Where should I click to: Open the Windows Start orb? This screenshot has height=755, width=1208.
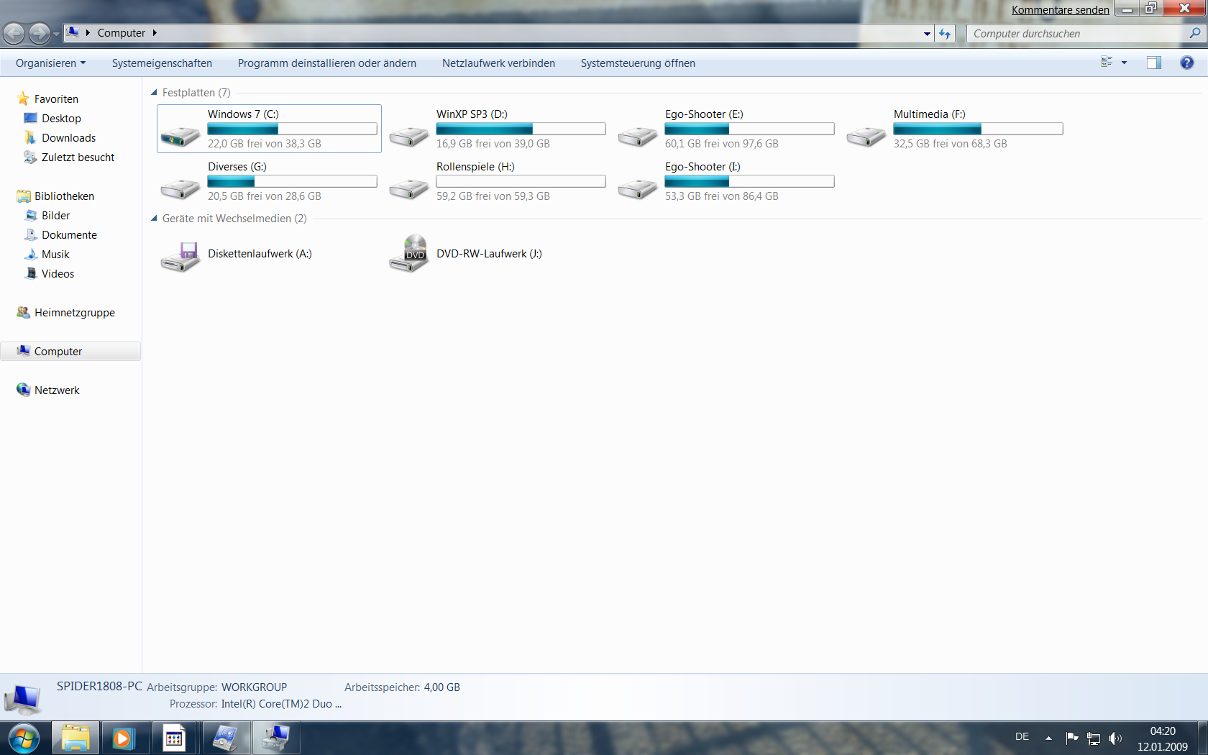click(x=24, y=738)
